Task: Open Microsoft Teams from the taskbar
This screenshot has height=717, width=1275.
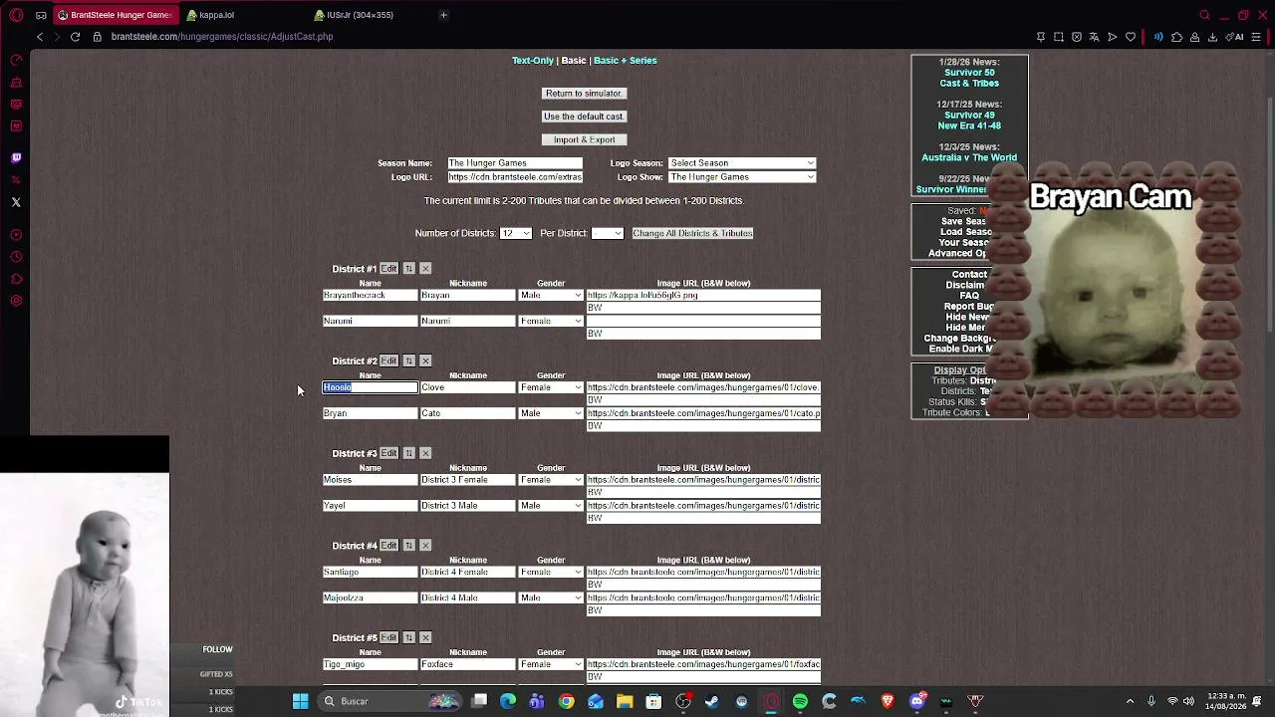Action: coord(537,701)
